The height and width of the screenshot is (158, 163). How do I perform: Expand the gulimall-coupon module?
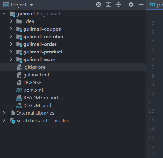tap(11, 29)
